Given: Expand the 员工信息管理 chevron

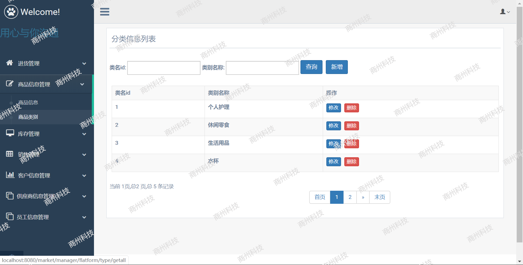Looking at the screenshot, I should click(84, 217).
